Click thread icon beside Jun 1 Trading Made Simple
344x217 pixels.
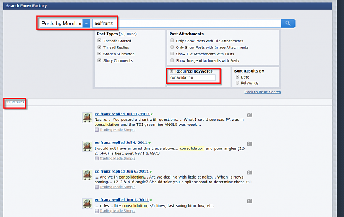click(96, 211)
